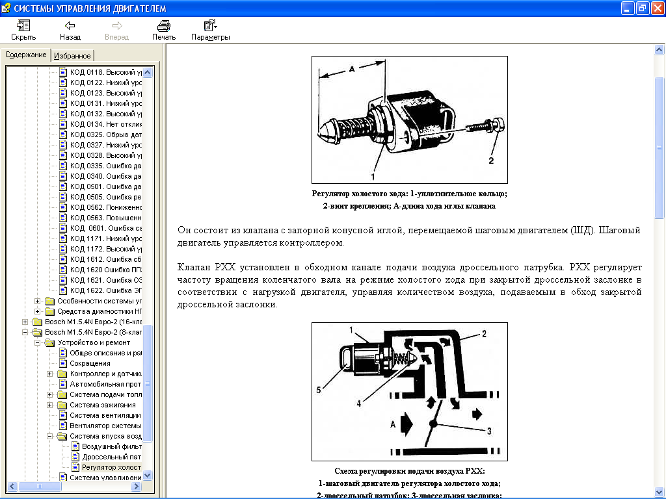Expand Bosch M1.5.4N Евро-2 (16-кла node
The image size is (666, 499).
click(25, 322)
